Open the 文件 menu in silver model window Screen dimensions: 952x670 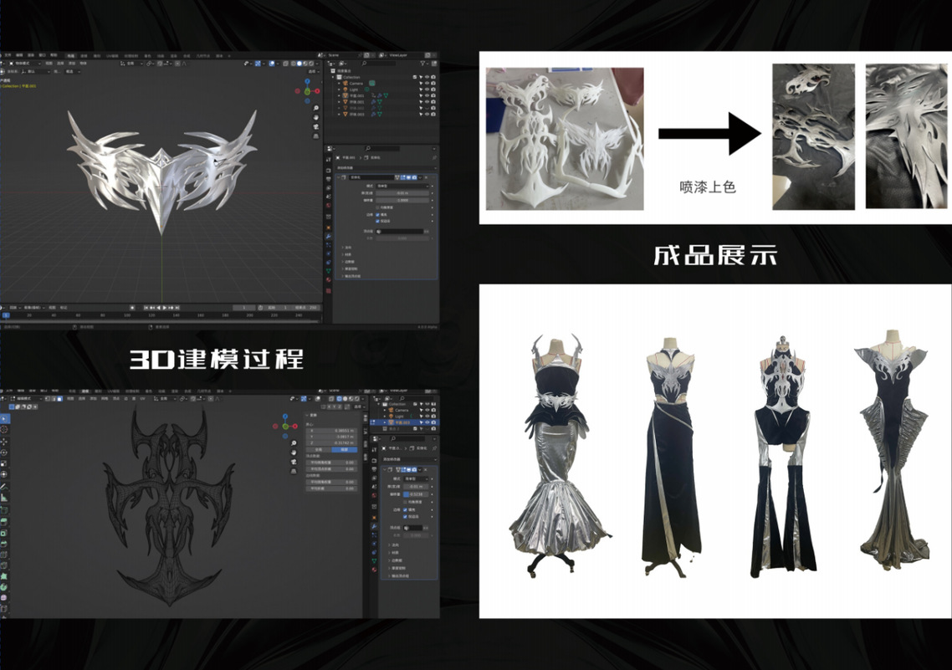[x=8, y=55]
